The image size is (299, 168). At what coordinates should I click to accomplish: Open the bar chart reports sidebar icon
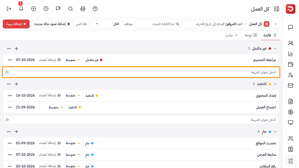coord(291,54)
